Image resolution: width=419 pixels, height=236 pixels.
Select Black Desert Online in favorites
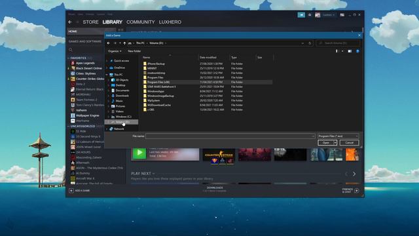click(x=89, y=68)
